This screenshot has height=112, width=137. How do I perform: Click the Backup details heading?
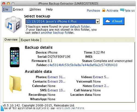39,48
